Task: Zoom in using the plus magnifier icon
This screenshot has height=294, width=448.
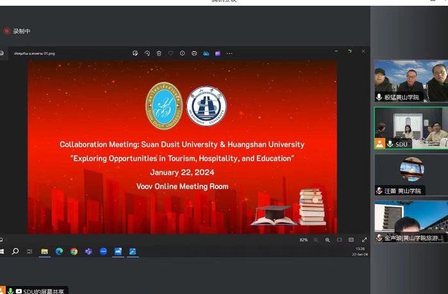Action: tap(328, 240)
